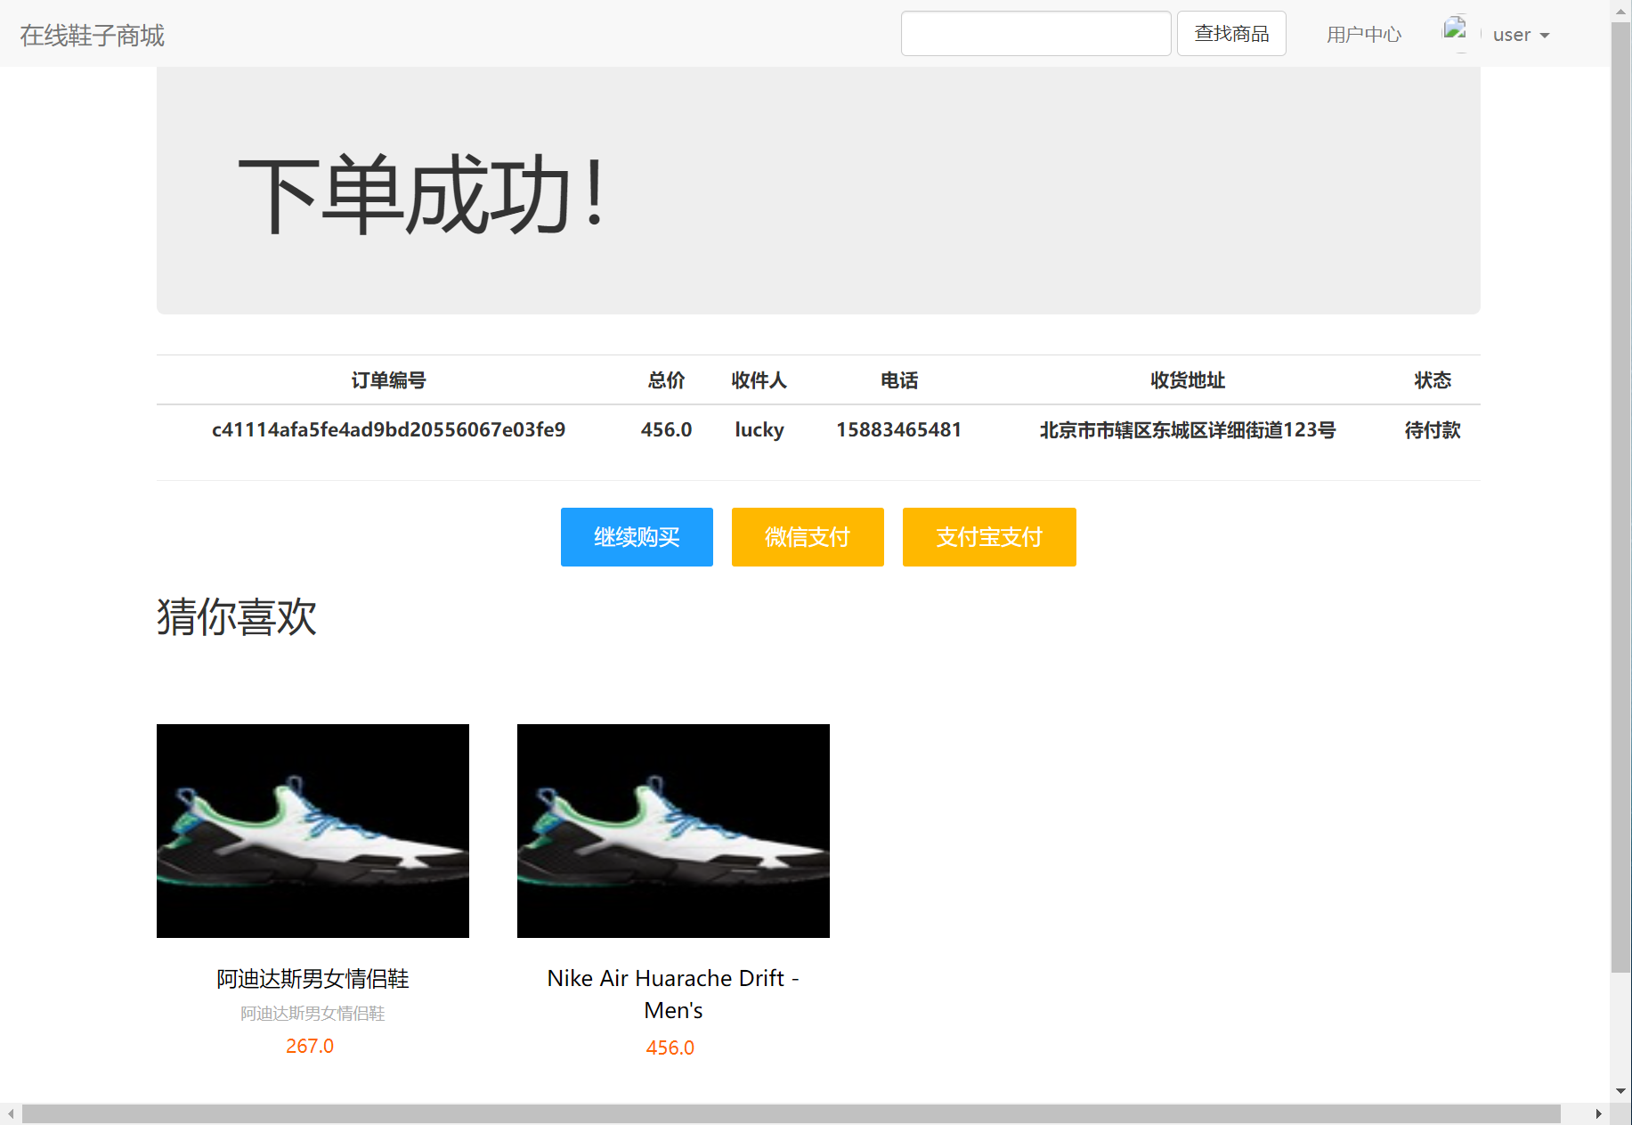Image resolution: width=1632 pixels, height=1125 pixels.
Task: Click the 267.0 price label
Action: (x=309, y=1045)
